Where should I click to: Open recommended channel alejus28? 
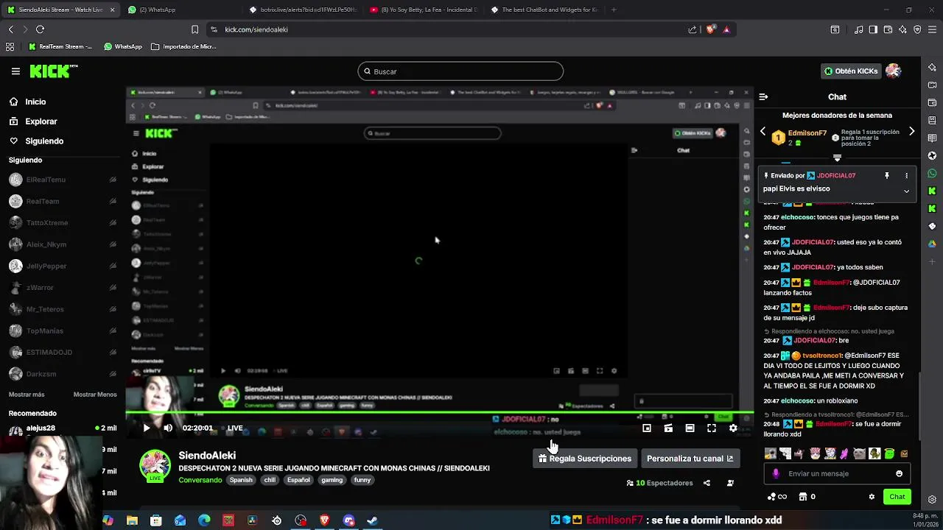click(x=63, y=428)
